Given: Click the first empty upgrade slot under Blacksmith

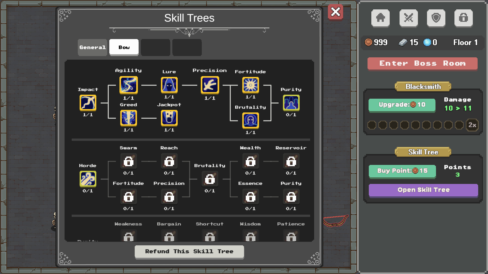Looking at the screenshot, I should [x=372, y=125].
